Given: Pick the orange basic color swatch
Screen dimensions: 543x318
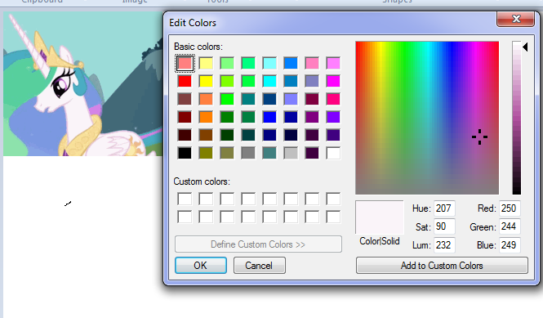Looking at the screenshot, I should (x=206, y=117).
